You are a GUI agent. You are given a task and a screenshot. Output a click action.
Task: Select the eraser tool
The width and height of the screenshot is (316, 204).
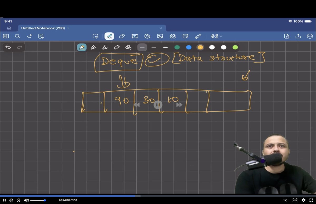(122, 36)
